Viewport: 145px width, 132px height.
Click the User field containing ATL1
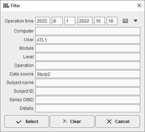click(88, 40)
